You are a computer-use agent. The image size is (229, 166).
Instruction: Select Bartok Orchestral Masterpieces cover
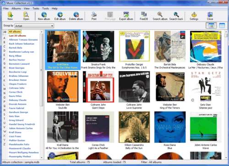click(170, 47)
